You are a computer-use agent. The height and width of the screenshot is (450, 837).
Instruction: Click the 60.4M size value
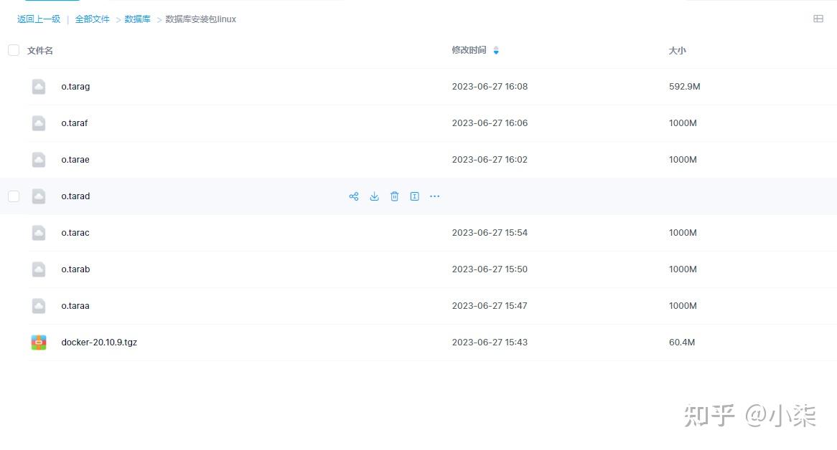[682, 343]
